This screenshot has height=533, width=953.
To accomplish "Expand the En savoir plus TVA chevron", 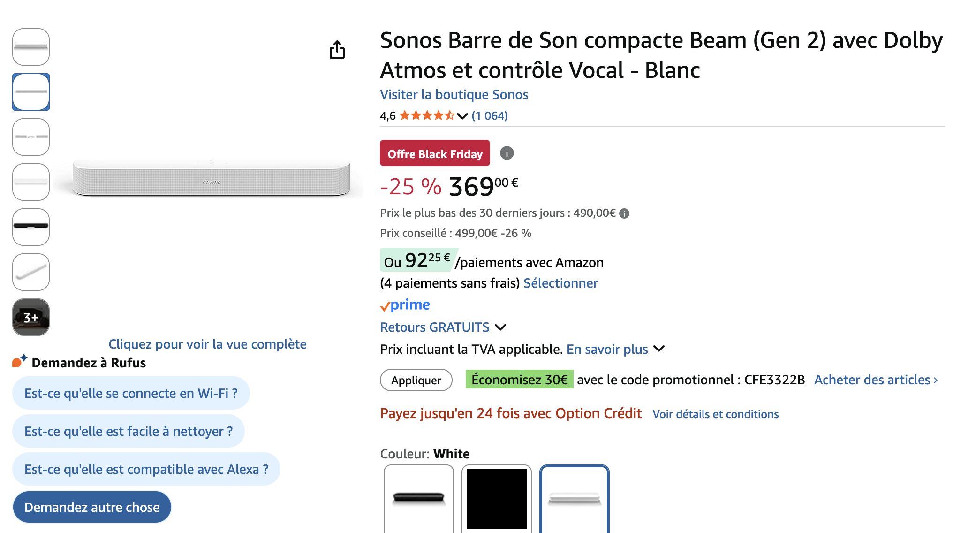I will tap(659, 349).
